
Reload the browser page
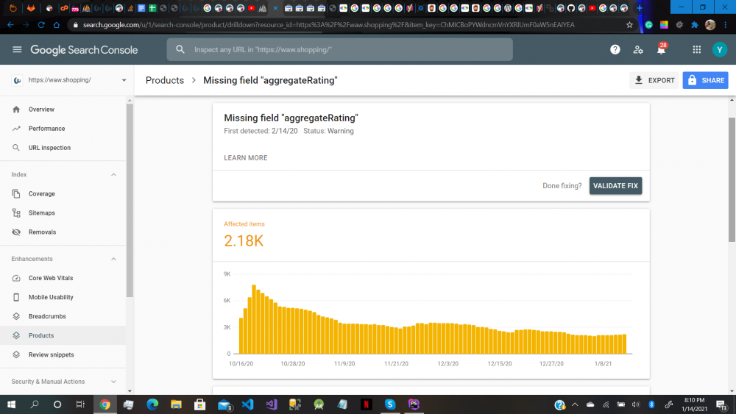[41, 25]
